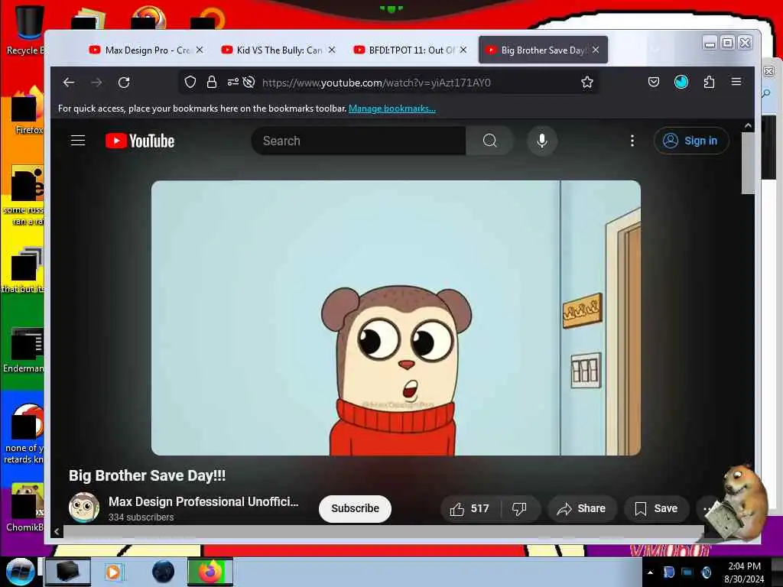
Task: Show site security info via the padlock icon
Action: tap(212, 82)
